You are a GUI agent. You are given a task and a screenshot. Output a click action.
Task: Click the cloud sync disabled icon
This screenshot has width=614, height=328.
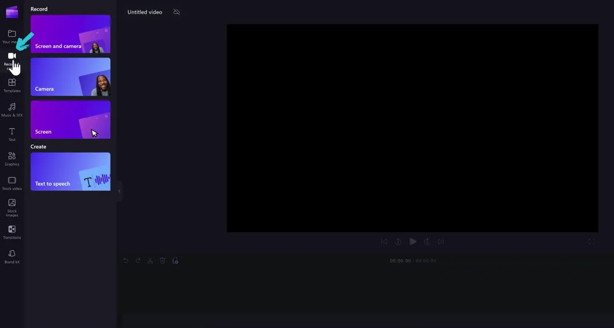pos(177,12)
